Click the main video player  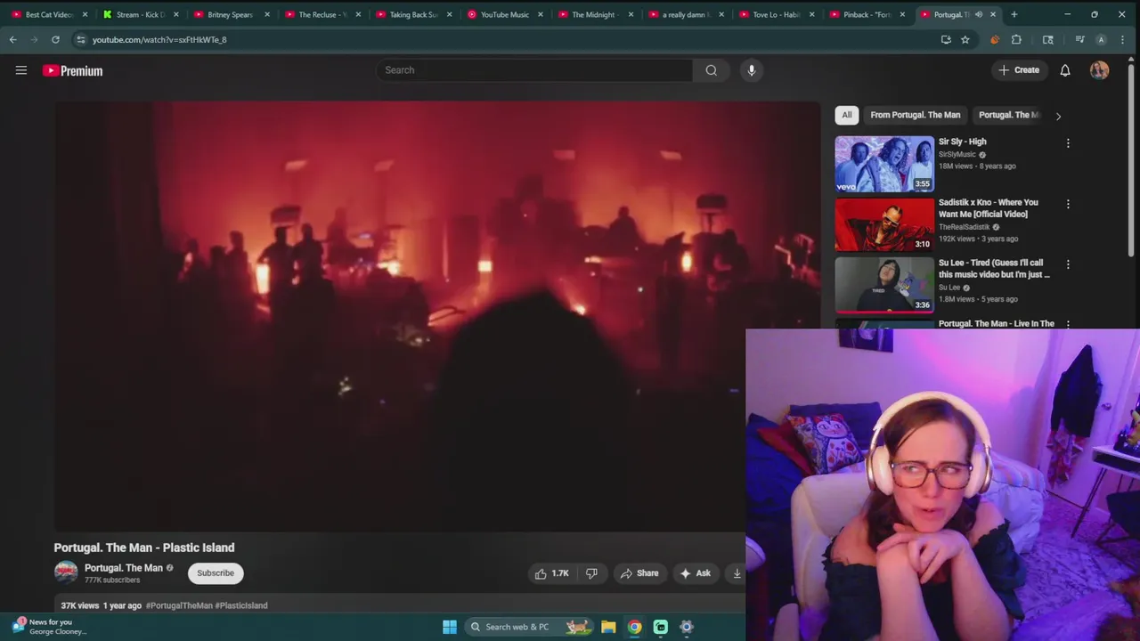(x=436, y=316)
